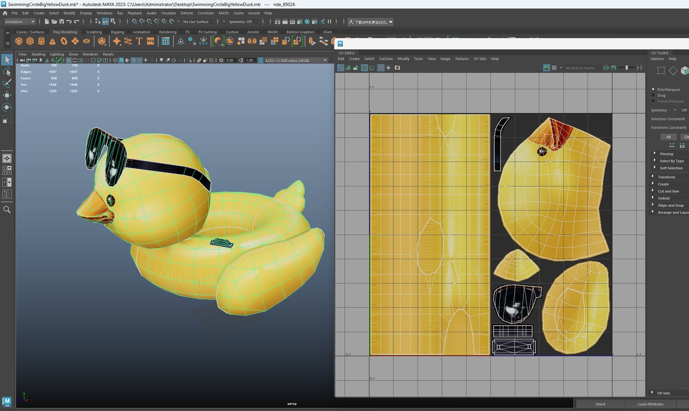
Task: Toggle the checker map display in UV Editor
Action: [554, 68]
